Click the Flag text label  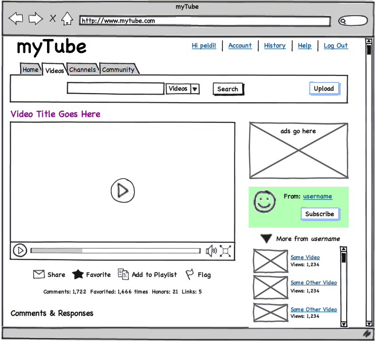pyautogui.click(x=204, y=275)
